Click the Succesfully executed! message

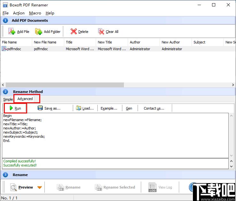20,165
